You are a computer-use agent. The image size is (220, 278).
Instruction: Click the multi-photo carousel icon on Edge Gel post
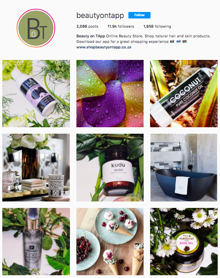pos(211,213)
